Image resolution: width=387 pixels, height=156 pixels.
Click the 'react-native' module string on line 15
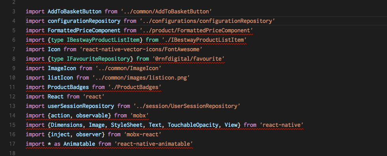point(282,125)
